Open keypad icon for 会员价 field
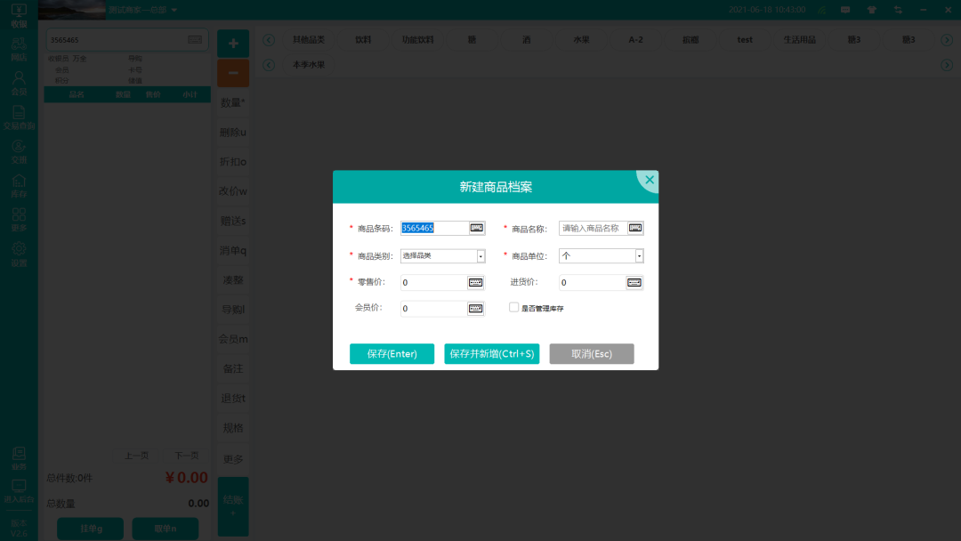This screenshot has height=541, width=961. tap(476, 309)
